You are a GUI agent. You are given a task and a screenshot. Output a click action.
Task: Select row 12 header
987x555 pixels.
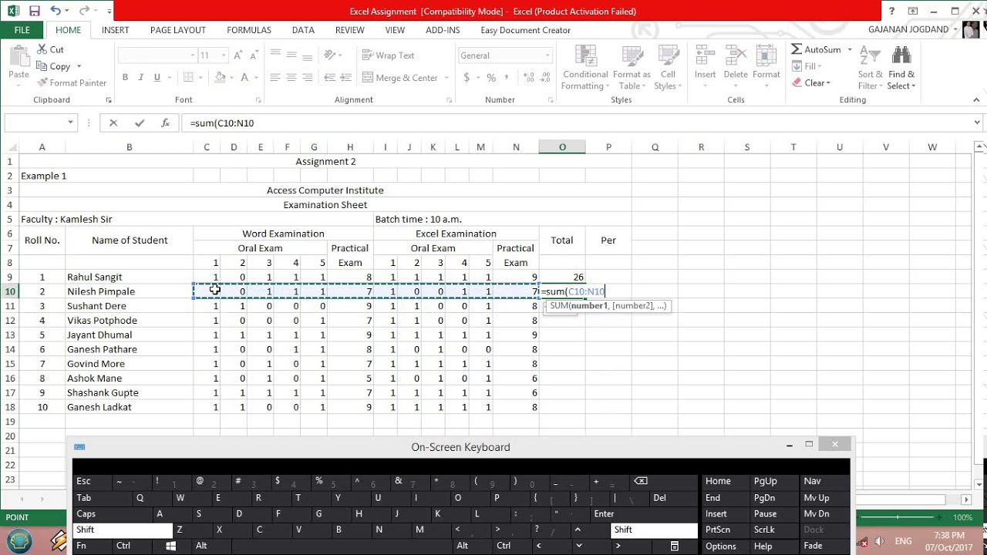[x=10, y=321]
